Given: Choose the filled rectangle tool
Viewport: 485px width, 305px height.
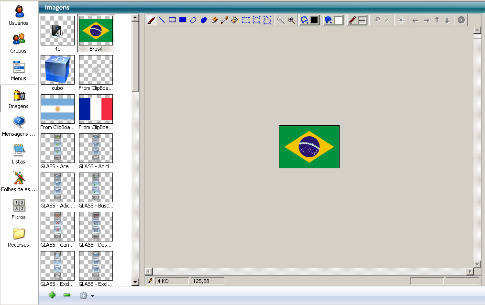Looking at the screenshot, I should 183,20.
